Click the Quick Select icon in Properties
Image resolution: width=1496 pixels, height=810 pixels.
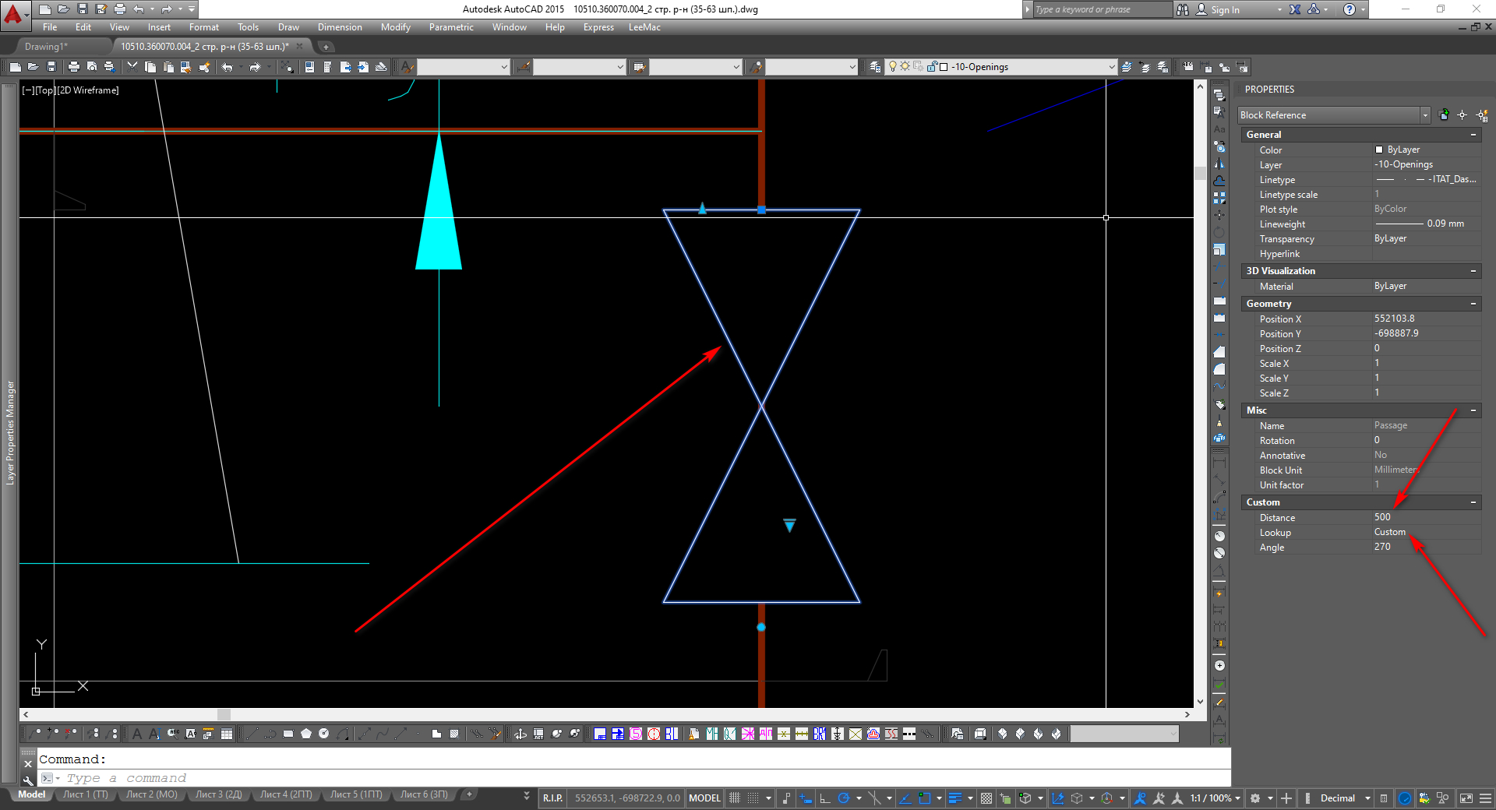pyautogui.click(x=1481, y=115)
